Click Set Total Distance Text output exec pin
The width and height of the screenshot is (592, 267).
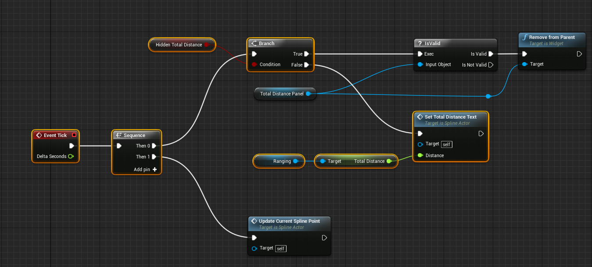(x=481, y=133)
